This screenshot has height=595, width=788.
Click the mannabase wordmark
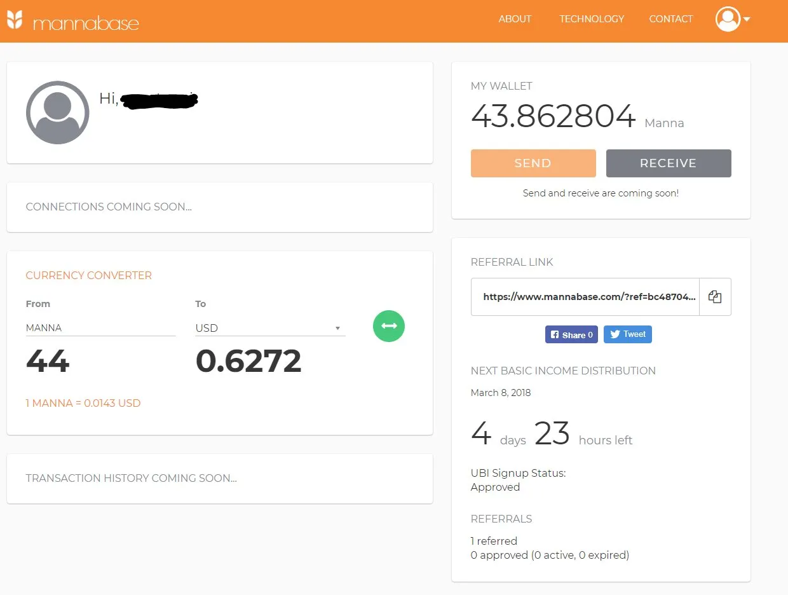click(x=86, y=24)
